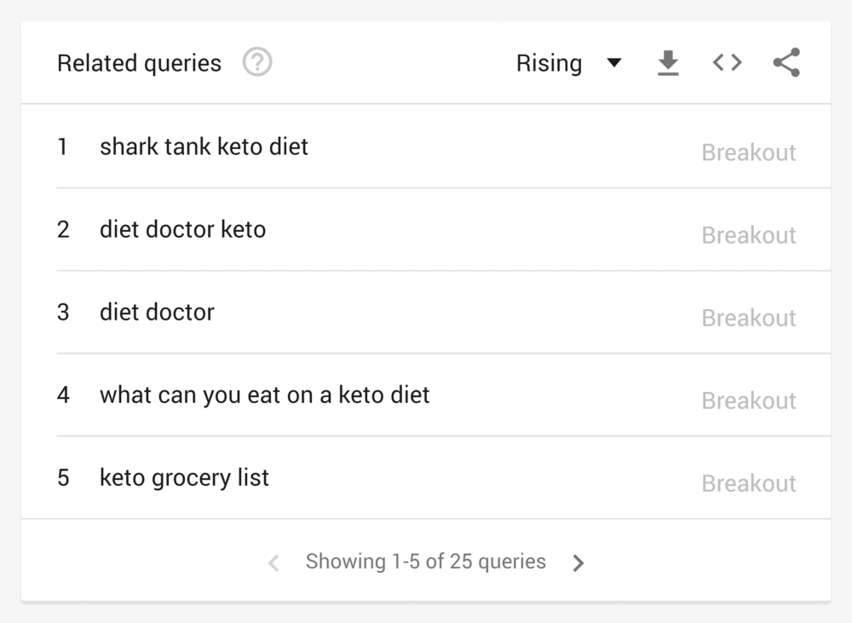Download the related queries CSV
The image size is (852, 623).
tap(668, 62)
